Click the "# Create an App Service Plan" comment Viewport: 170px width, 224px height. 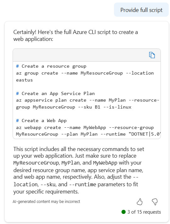(x=55, y=93)
